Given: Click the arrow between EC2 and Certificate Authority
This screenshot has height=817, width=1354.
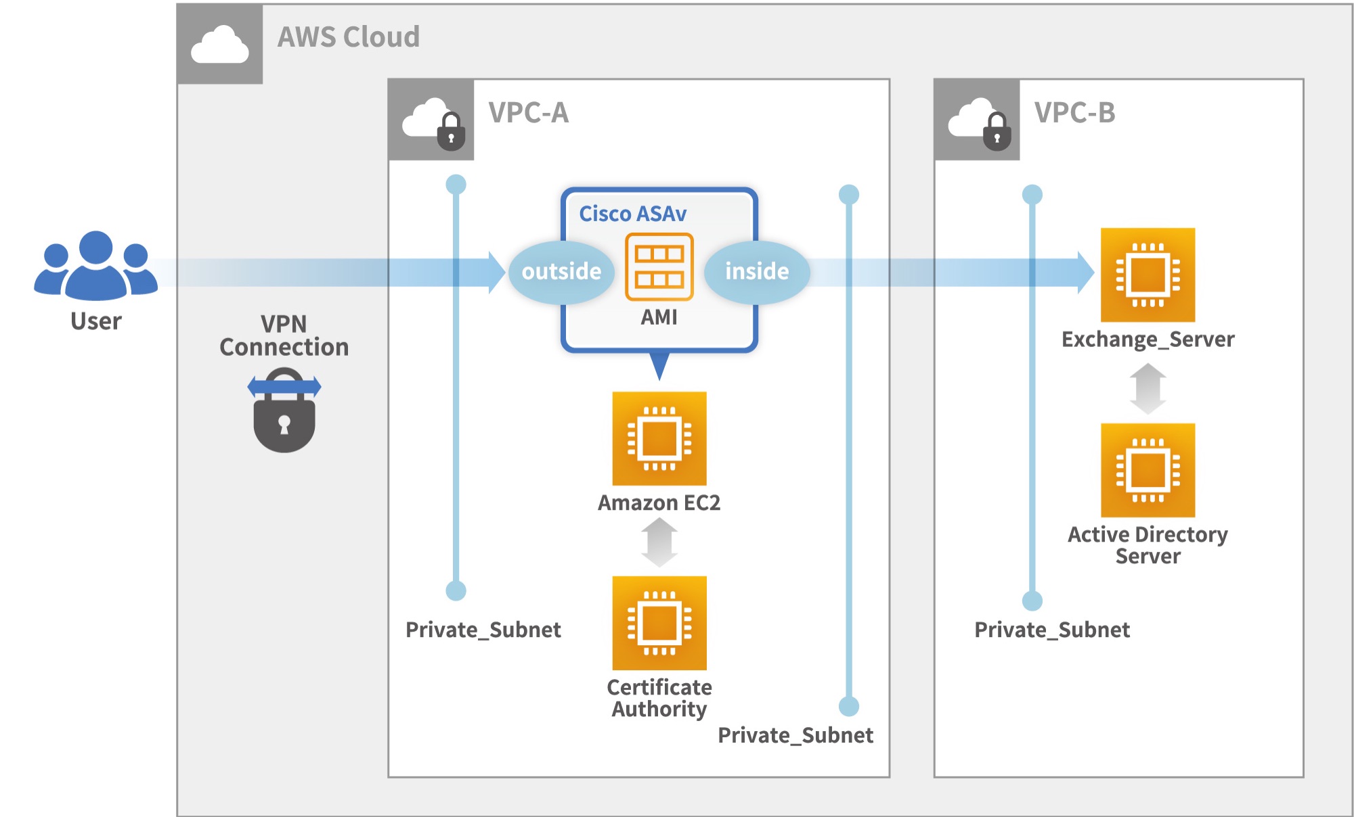Looking at the screenshot, I should coord(659,542).
